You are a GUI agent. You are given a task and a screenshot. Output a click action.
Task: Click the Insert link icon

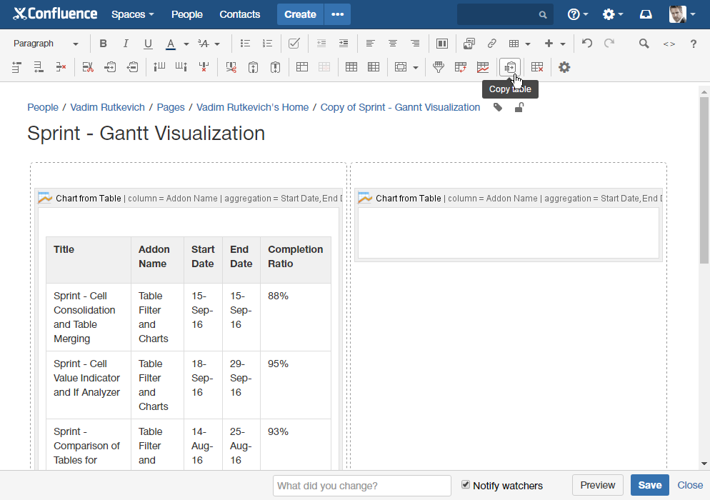click(x=491, y=44)
